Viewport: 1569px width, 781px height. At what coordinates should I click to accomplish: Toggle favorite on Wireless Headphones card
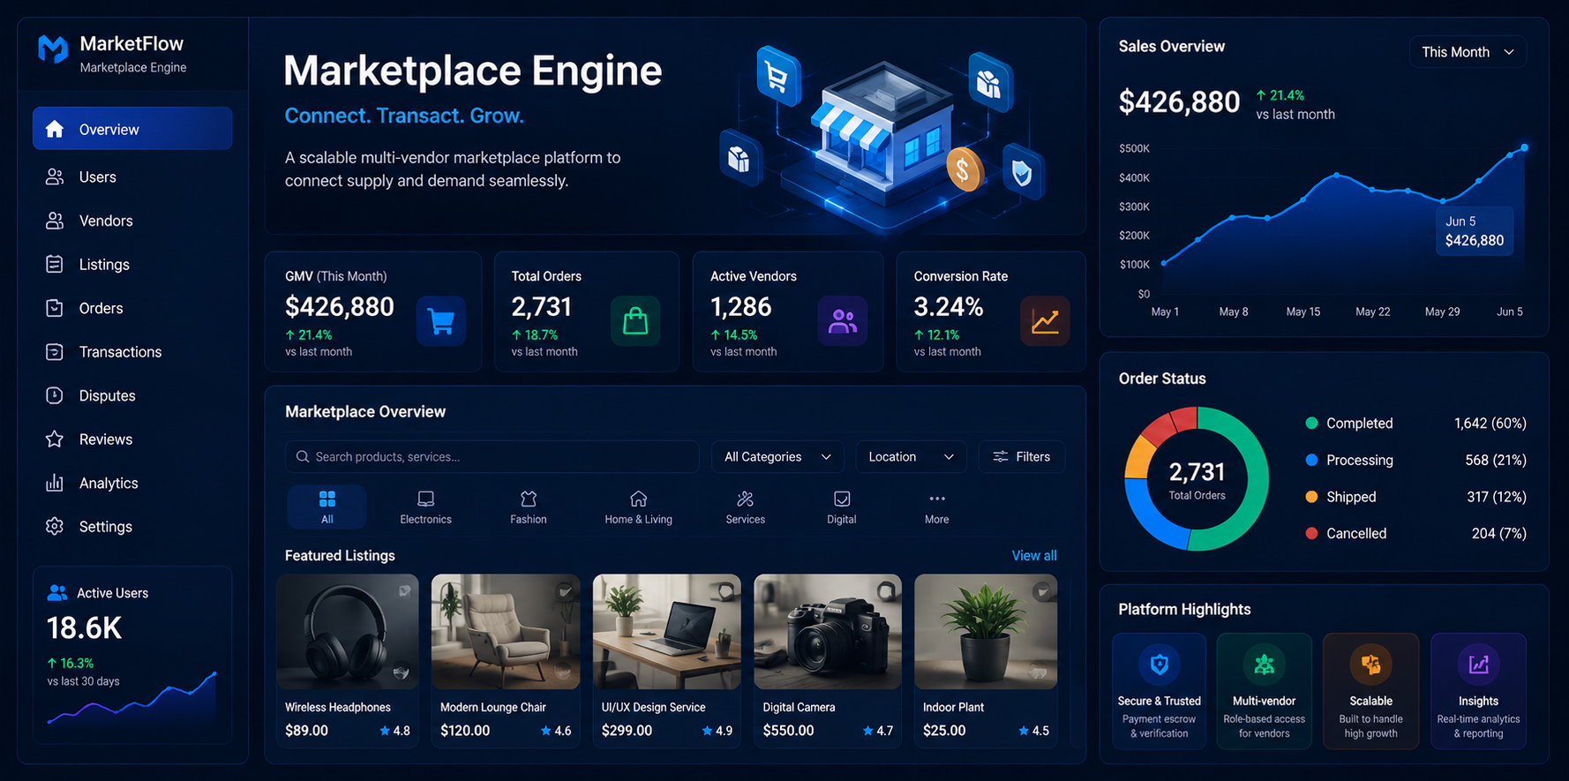[404, 591]
